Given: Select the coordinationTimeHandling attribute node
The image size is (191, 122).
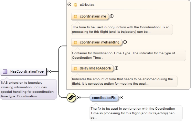Looking at the screenshot, I should pyautogui.click(x=97, y=42).
